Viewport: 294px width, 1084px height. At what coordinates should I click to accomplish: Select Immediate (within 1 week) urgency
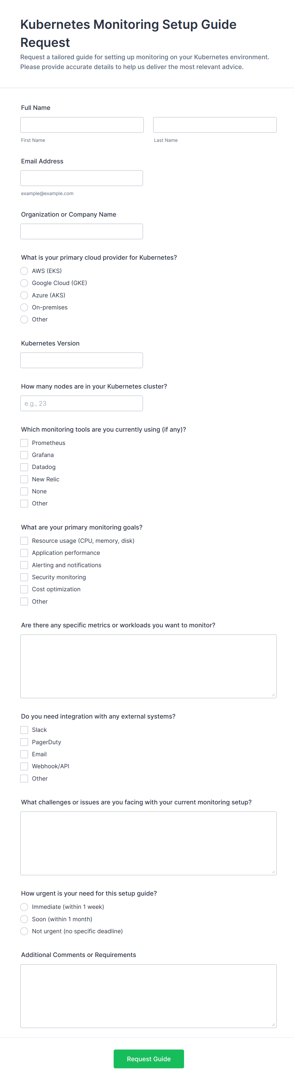(24, 907)
